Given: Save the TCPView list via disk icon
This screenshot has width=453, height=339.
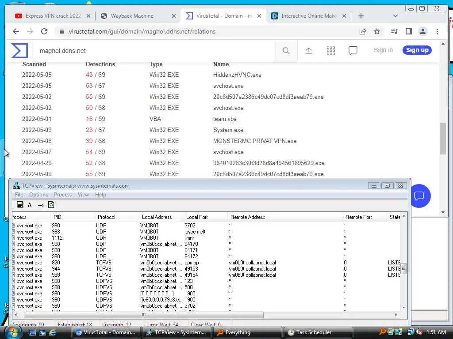Looking at the screenshot, I should [20, 205].
